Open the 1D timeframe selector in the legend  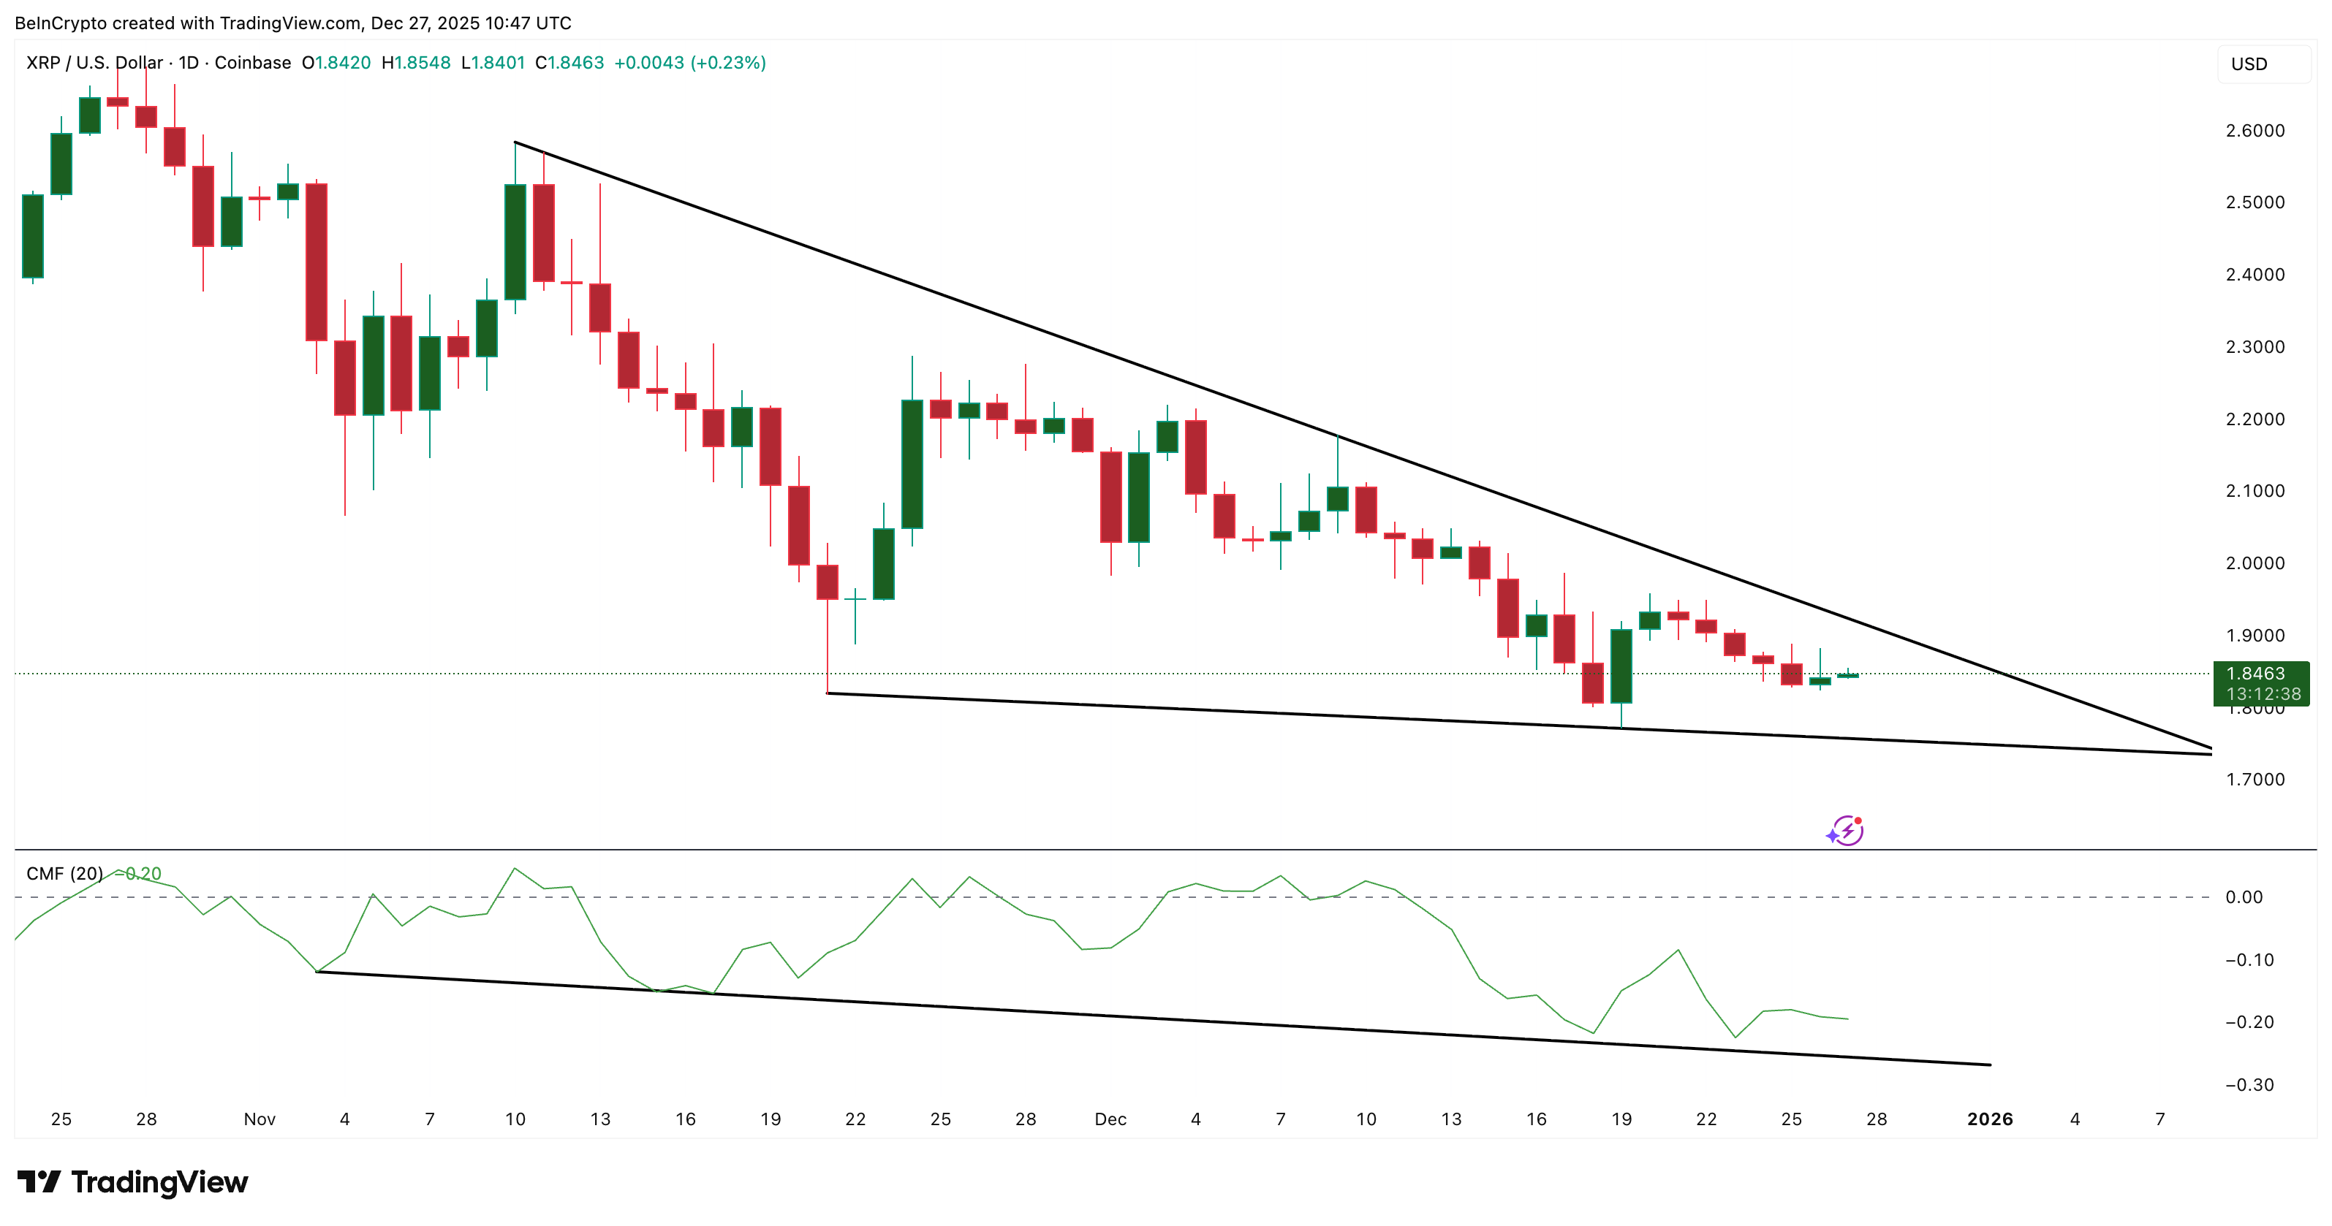187,64
